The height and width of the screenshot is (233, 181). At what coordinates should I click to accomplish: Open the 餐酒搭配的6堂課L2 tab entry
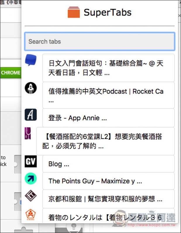pos(106,141)
